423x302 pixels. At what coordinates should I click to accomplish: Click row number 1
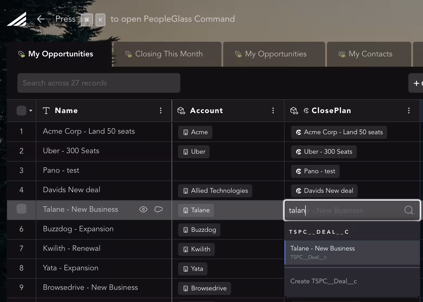[21, 131]
